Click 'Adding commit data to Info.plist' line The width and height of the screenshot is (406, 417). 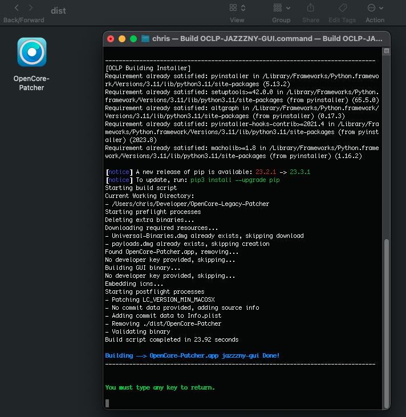pyautogui.click(x=163, y=315)
